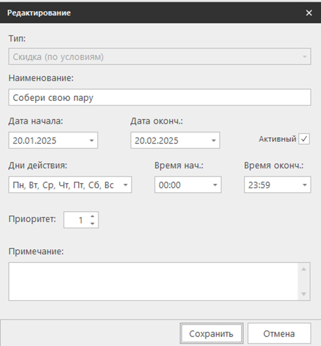The height and width of the screenshot is (346, 321).
Task: Uncheck the Активный checkbox
Action: (304, 139)
